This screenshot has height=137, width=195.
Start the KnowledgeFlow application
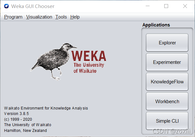pos(167,82)
